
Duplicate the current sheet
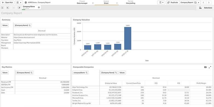(173, 2)
